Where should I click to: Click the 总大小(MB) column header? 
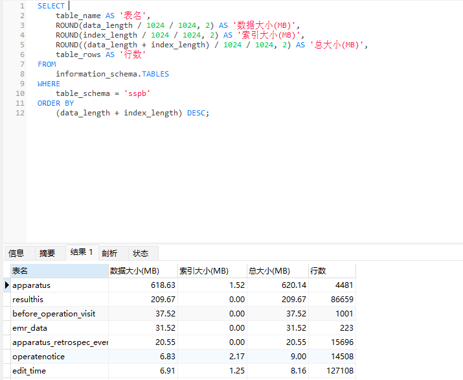[x=278, y=271]
